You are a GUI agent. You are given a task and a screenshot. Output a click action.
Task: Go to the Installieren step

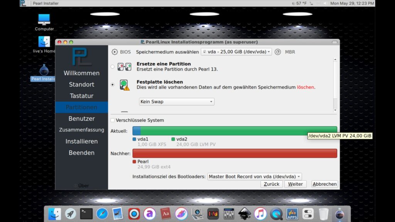click(x=81, y=141)
